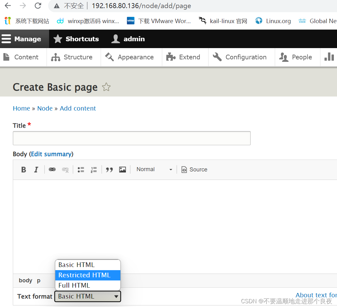Go to People admin section
The image size is (337, 307).
[x=298, y=57]
